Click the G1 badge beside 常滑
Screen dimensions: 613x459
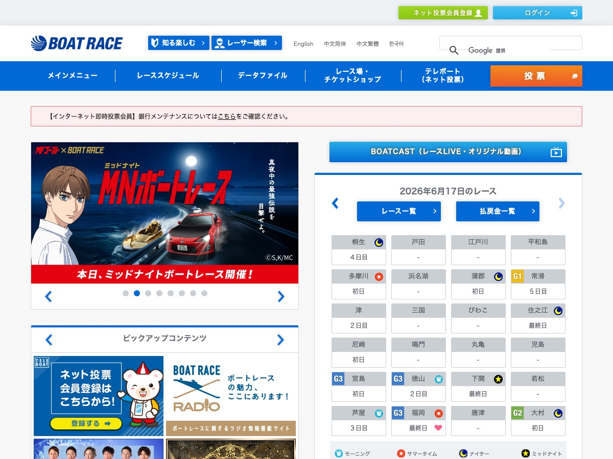point(517,276)
